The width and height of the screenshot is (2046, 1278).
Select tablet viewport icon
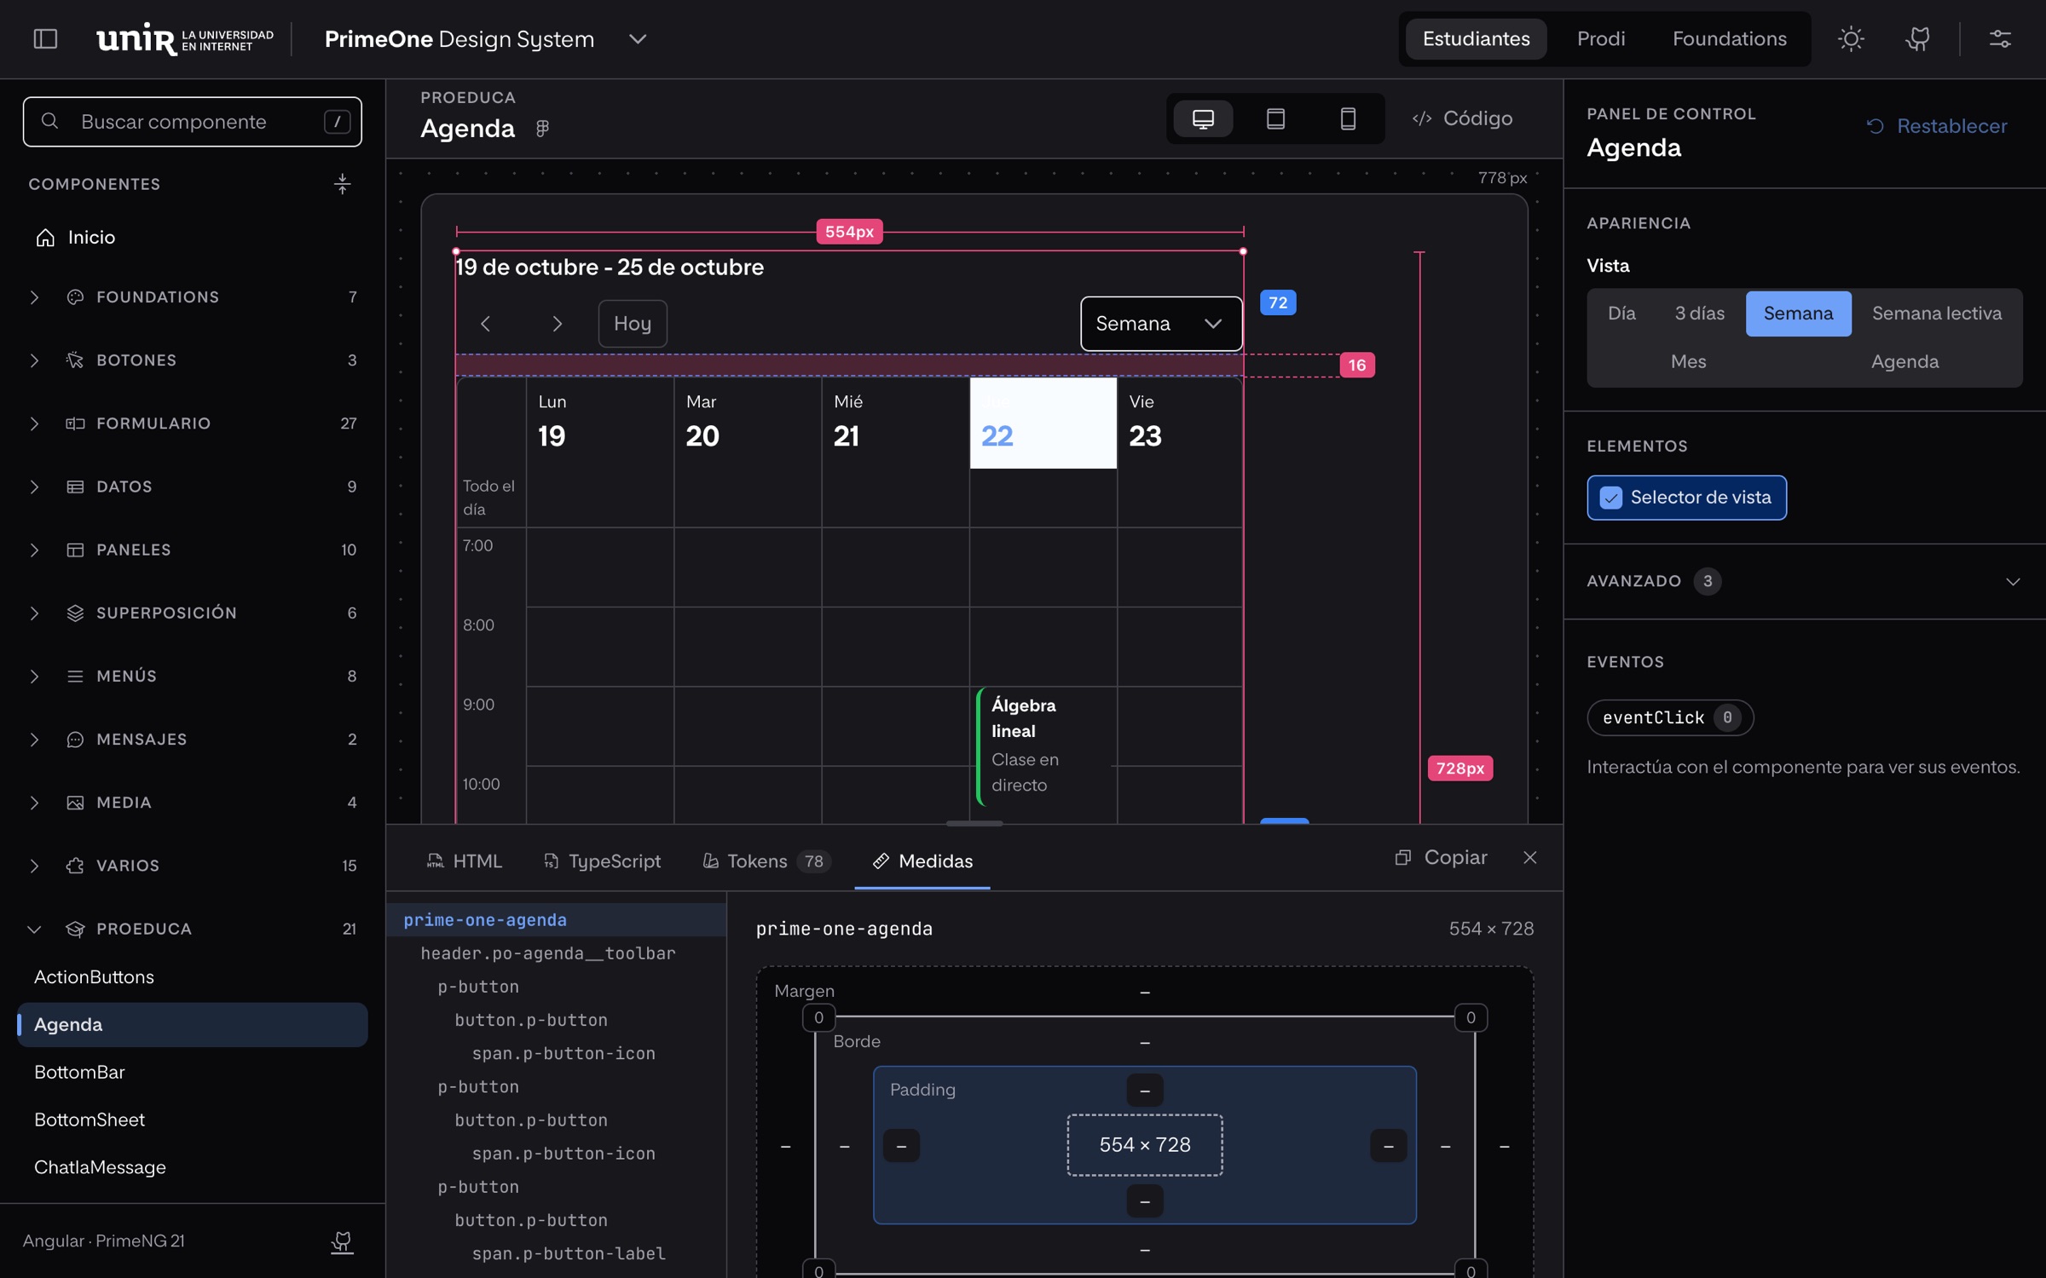click(1275, 118)
